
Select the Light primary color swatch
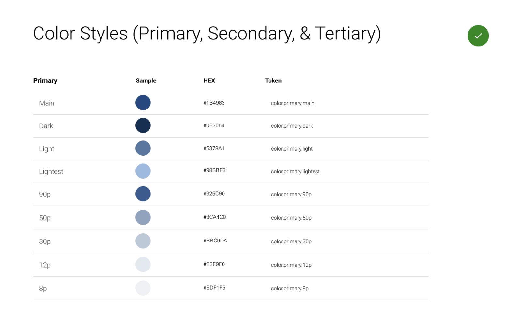click(143, 148)
